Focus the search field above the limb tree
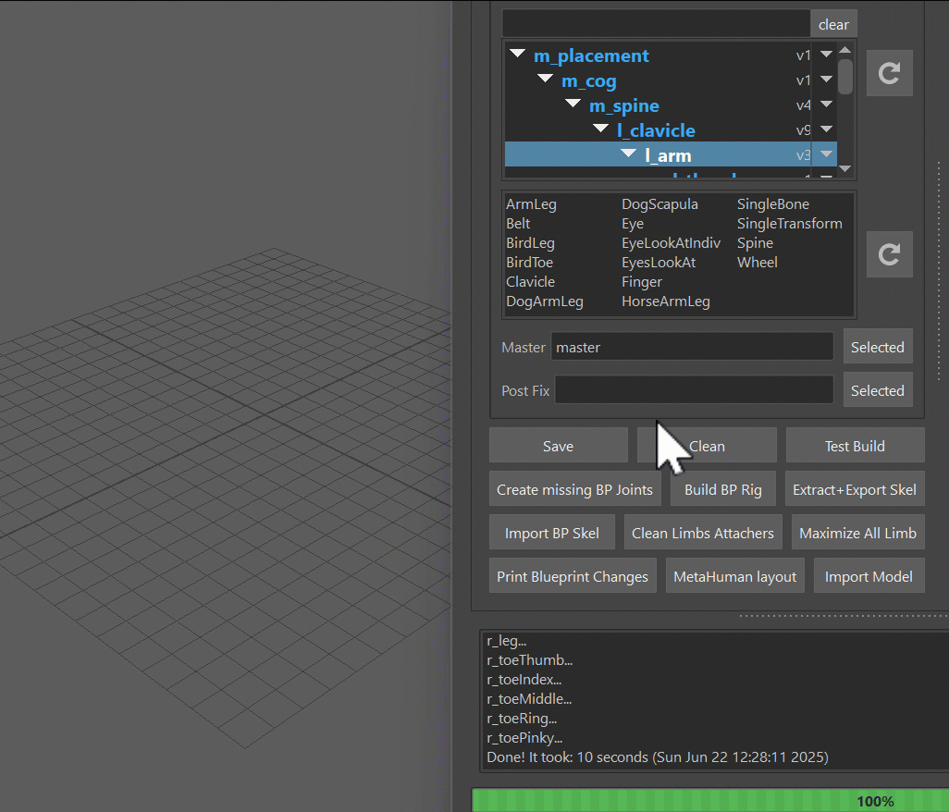 (x=656, y=24)
